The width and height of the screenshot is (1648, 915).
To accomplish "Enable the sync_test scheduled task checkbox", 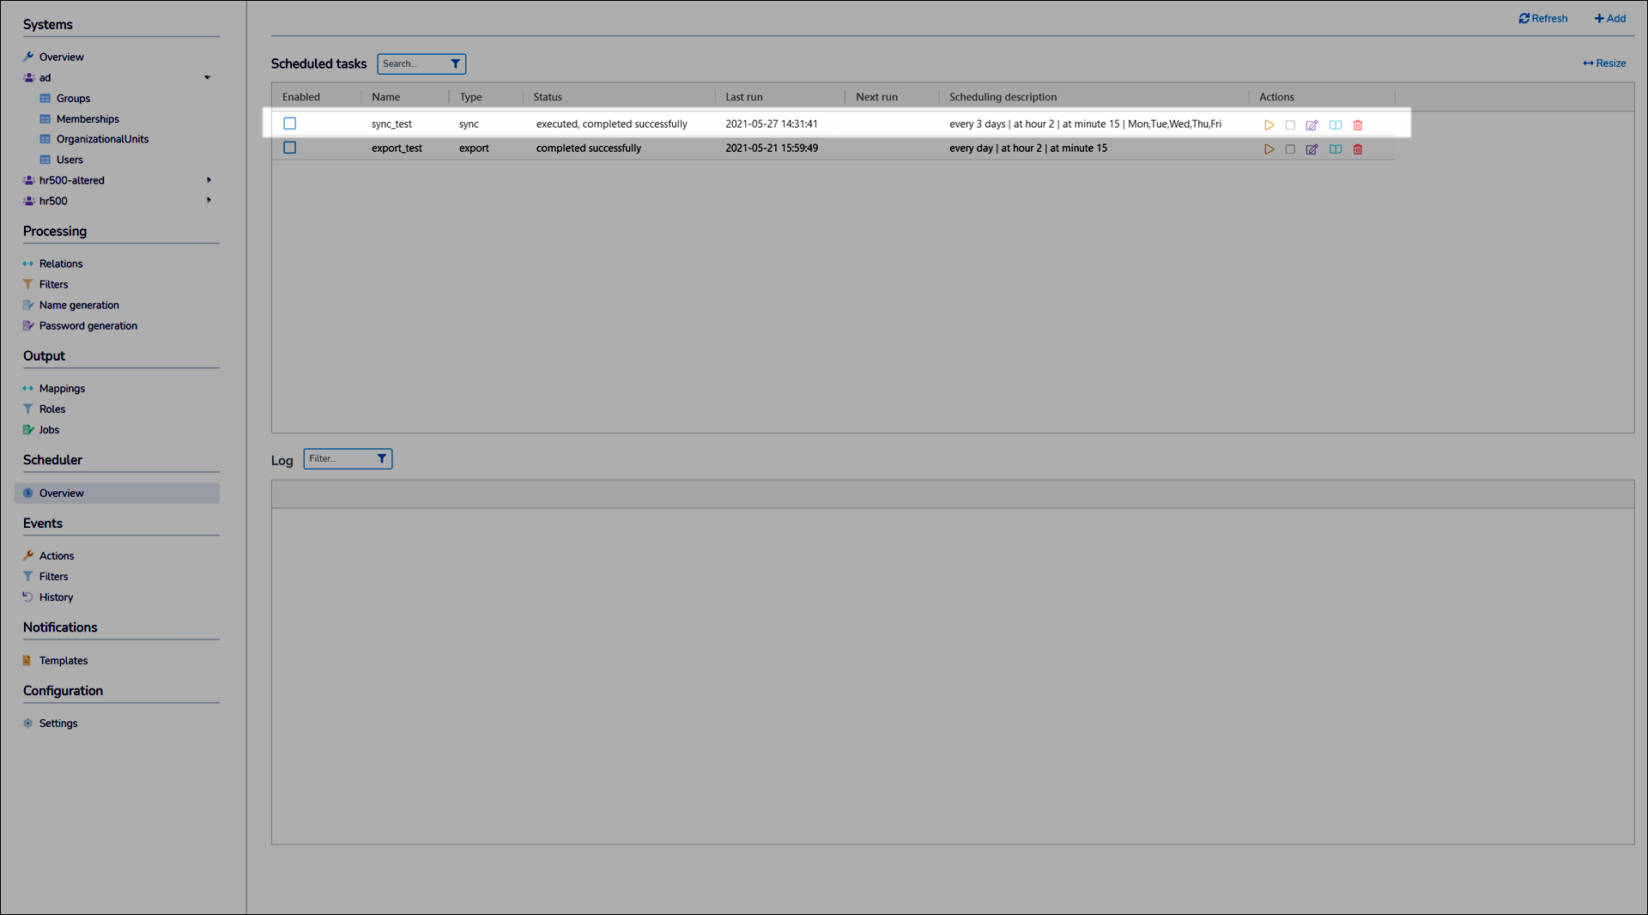I will pyautogui.click(x=290, y=124).
